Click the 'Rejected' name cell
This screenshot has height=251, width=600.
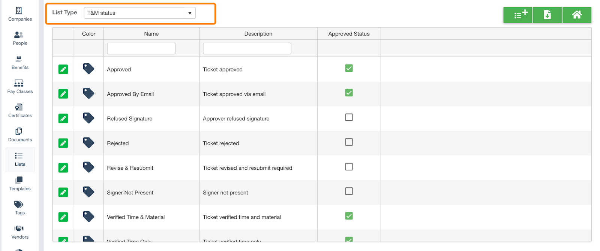point(118,143)
